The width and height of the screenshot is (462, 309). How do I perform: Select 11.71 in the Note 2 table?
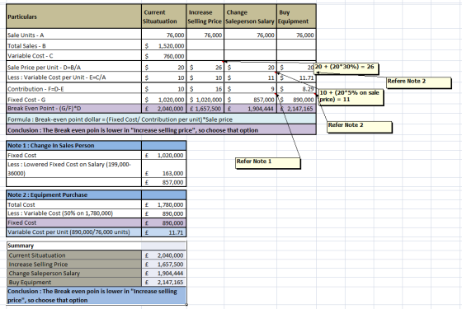point(164,232)
